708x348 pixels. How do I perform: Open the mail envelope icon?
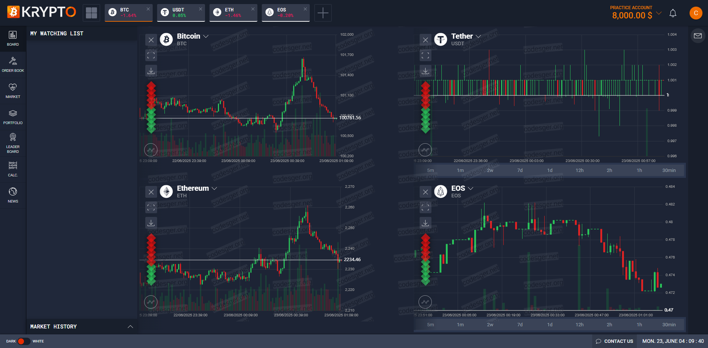click(x=698, y=36)
